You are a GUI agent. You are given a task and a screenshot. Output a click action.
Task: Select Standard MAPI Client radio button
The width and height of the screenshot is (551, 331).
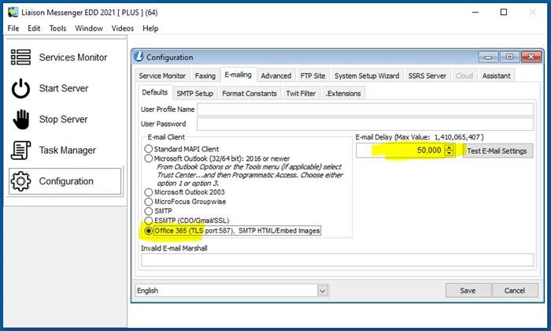[x=149, y=149]
